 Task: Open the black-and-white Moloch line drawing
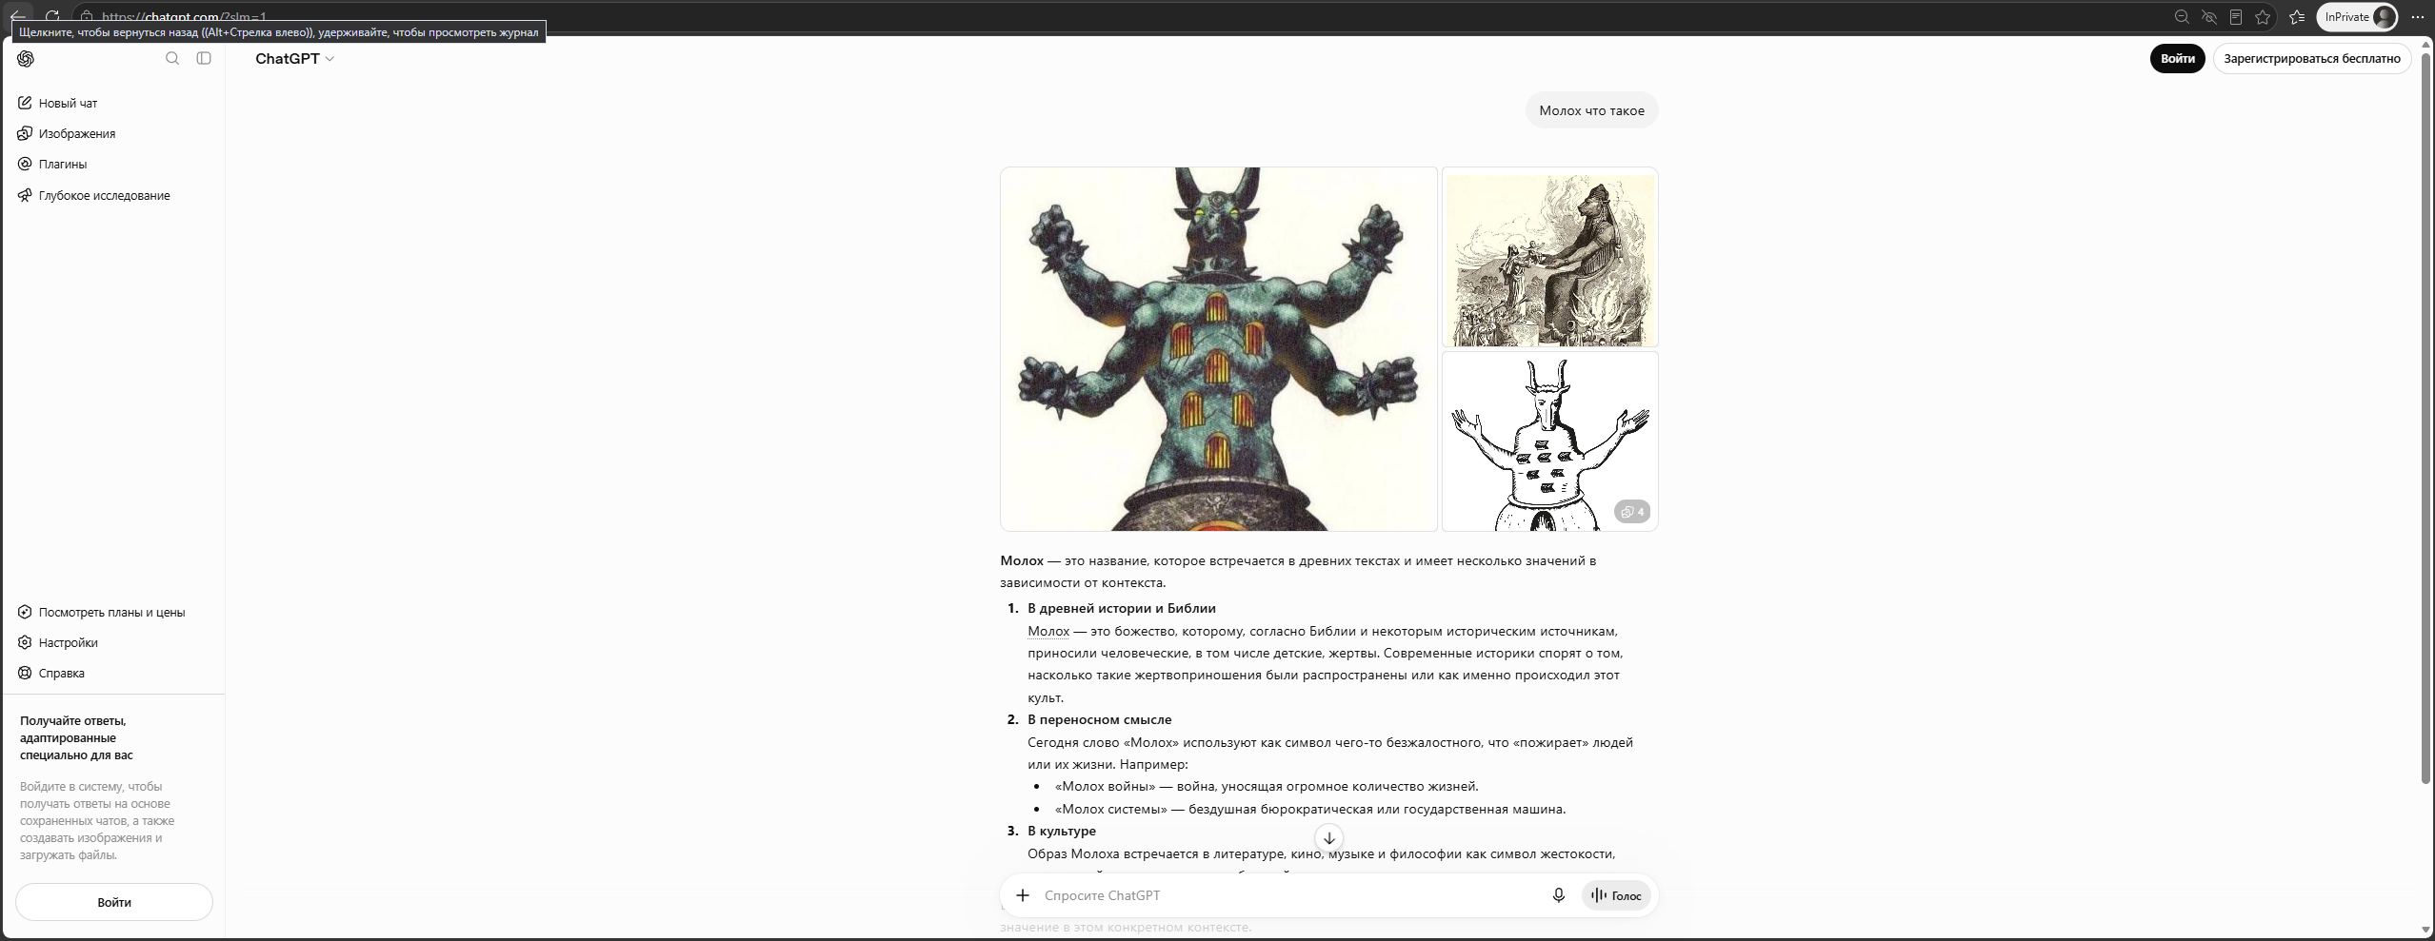(1549, 441)
